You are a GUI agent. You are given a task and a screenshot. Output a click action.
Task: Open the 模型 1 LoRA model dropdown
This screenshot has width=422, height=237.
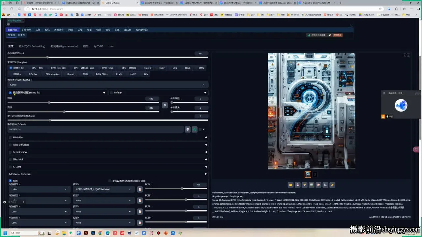pos(104,189)
